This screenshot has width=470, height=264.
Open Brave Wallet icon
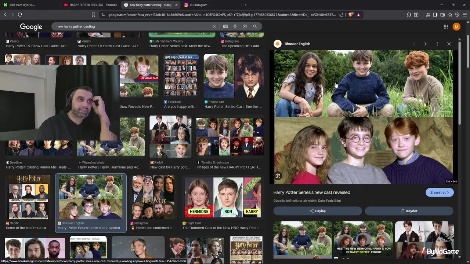[442, 15]
